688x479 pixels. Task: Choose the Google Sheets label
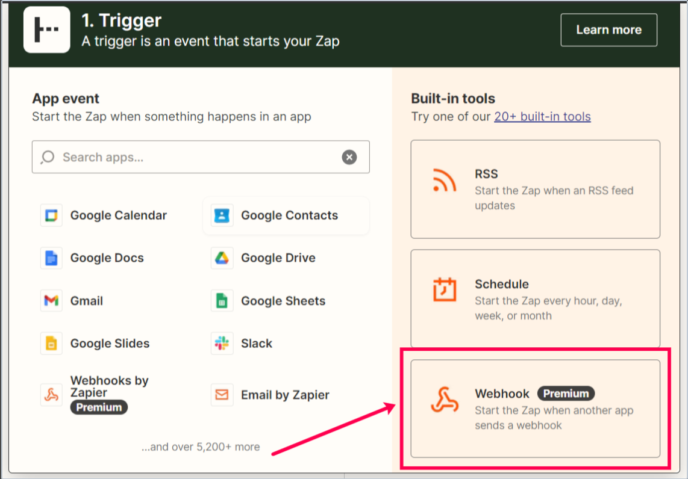283,301
